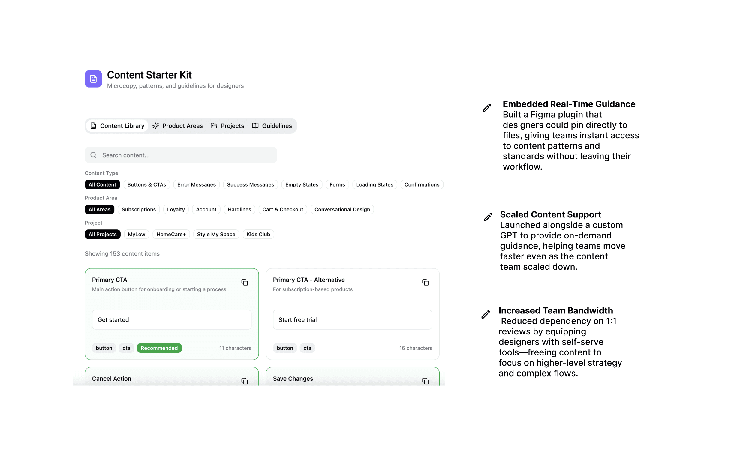The image size is (731, 453).
Task: Copy the Primary CTA card text
Action: point(245,283)
